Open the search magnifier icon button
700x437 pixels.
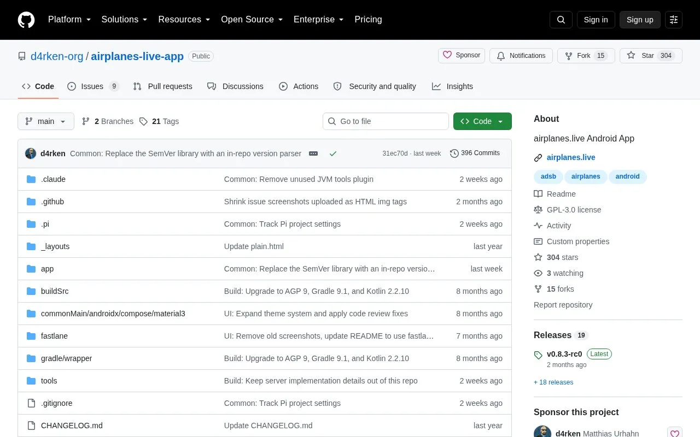561,20
